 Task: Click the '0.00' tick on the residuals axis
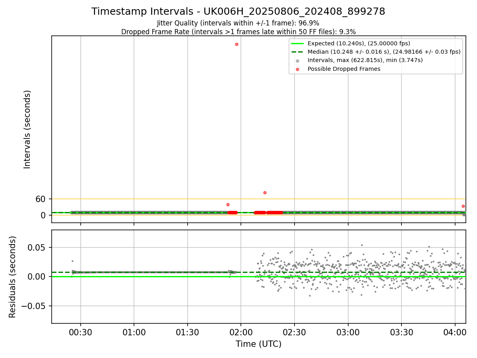click(37, 277)
